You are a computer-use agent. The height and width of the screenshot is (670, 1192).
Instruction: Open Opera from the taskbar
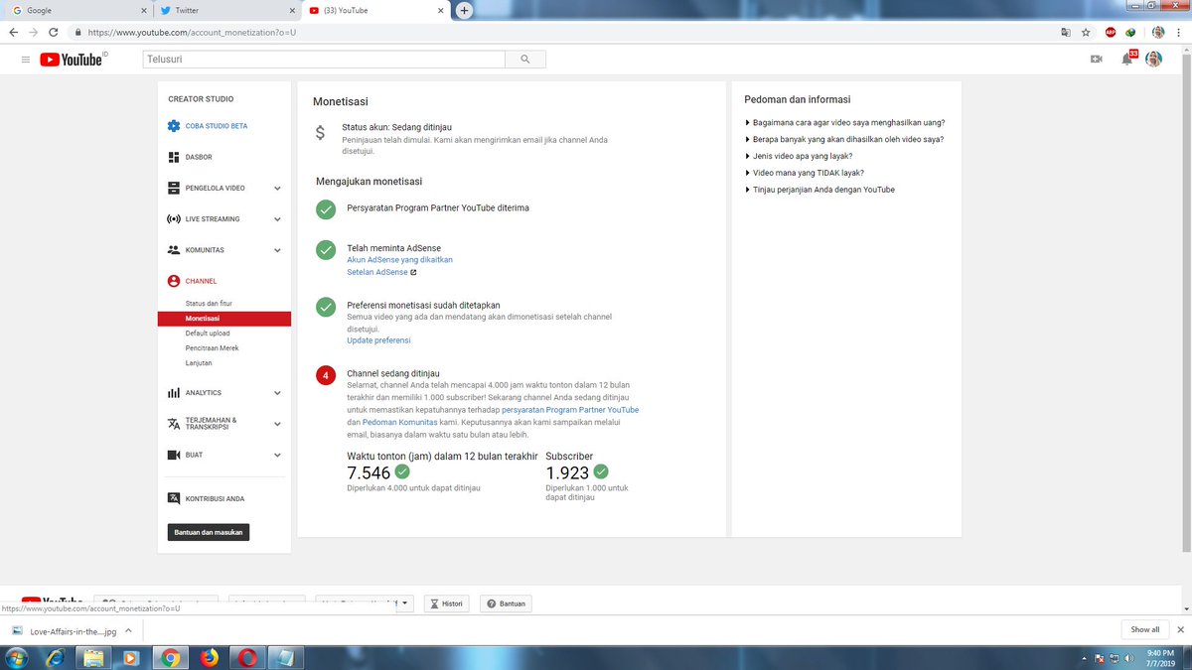246,657
